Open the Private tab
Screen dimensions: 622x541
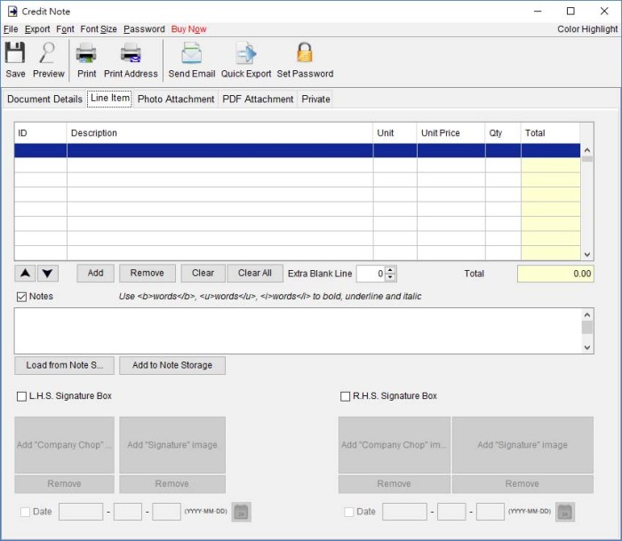[315, 99]
